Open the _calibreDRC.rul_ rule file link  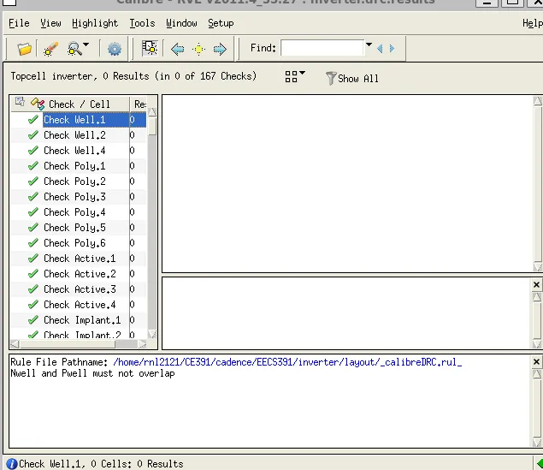(287, 362)
